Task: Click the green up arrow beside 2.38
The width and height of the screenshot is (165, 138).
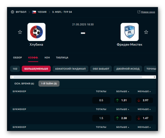Action: click(x=117, y=118)
